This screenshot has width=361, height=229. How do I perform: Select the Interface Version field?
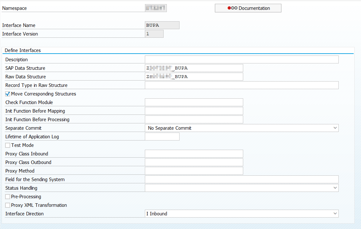pos(154,33)
